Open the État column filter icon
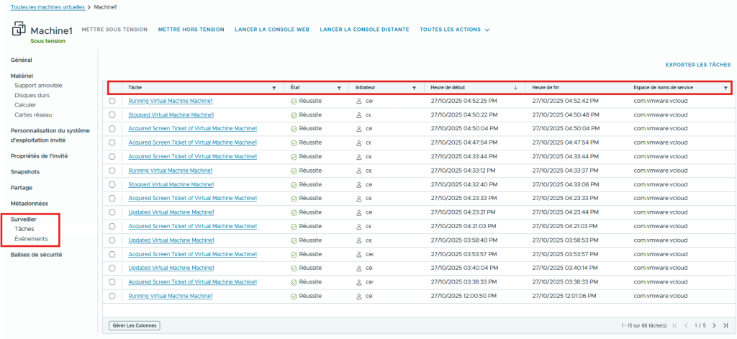 coord(339,88)
